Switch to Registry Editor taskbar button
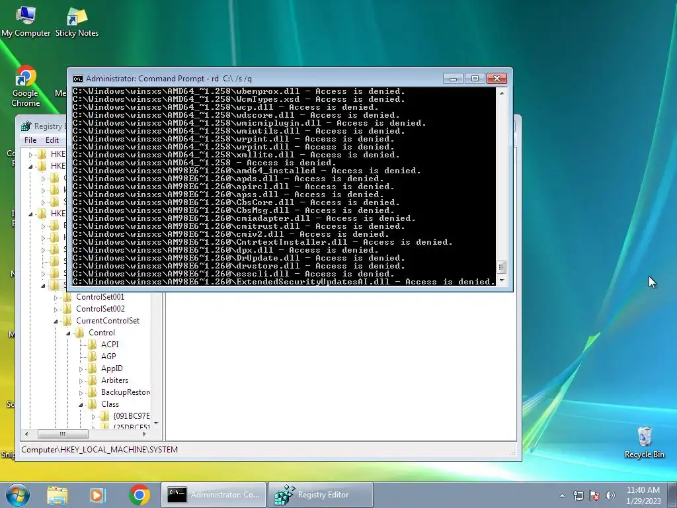This screenshot has height=508, width=677. [321, 495]
